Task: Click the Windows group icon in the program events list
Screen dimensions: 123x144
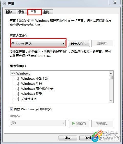Action: click(13, 74)
